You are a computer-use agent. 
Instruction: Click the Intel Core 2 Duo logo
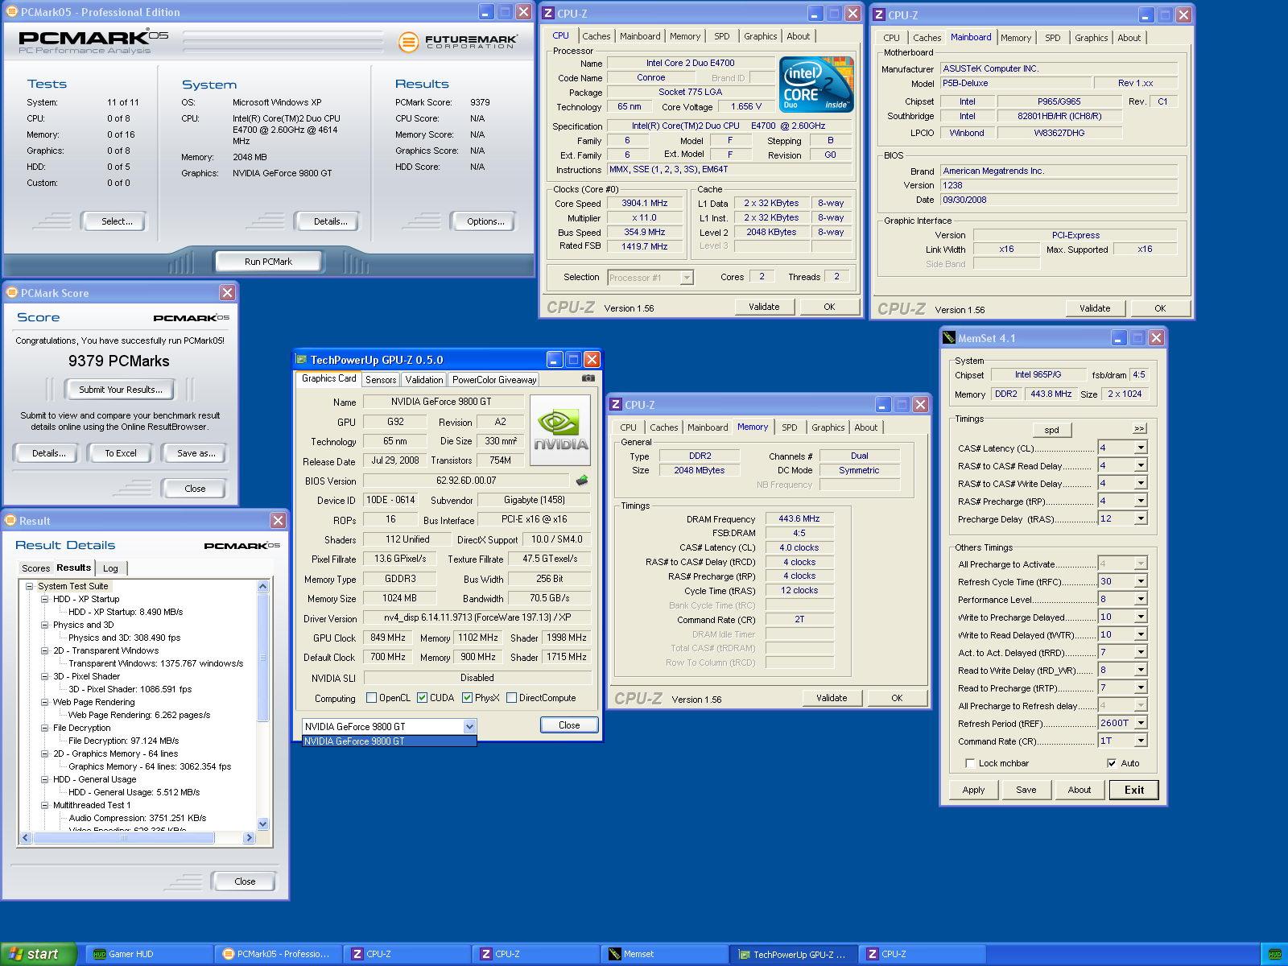click(815, 85)
